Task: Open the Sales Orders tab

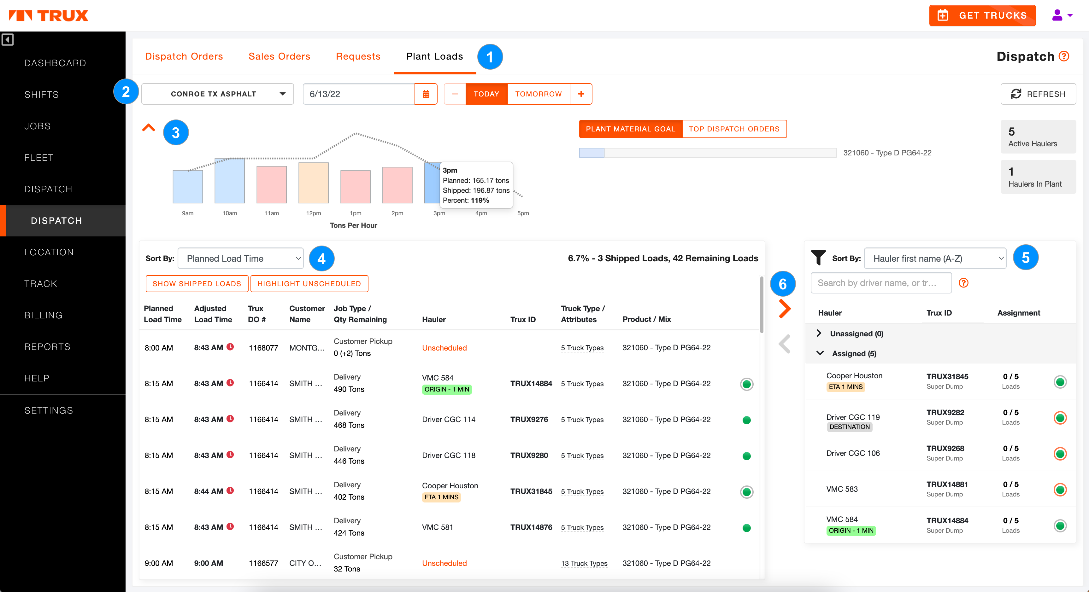Action: [279, 56]
